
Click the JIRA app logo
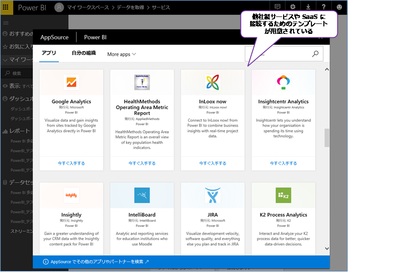click(212, 195)
